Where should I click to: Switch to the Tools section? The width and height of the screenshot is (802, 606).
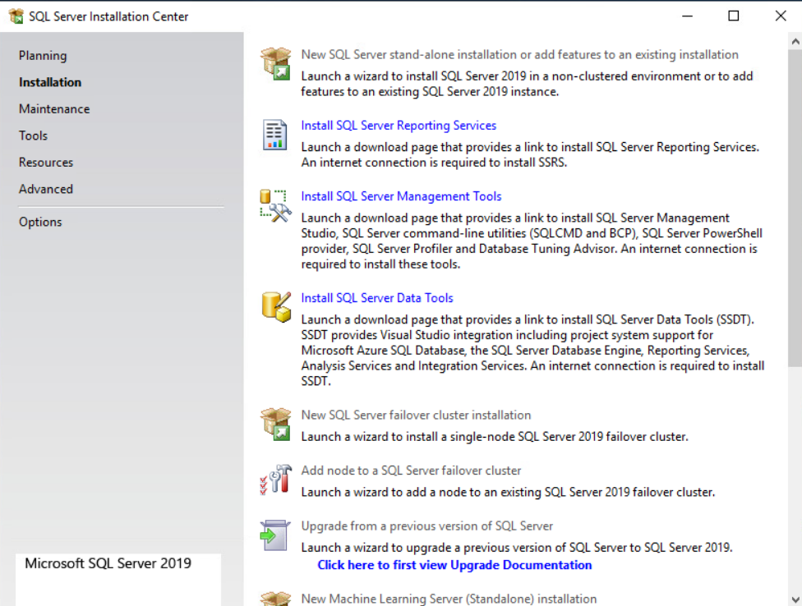coord(33,135)
